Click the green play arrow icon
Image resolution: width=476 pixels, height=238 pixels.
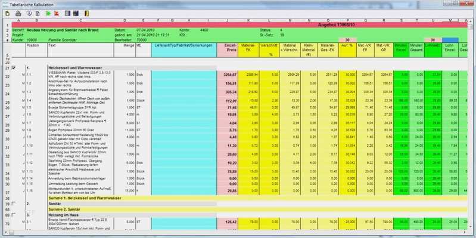point(48,13)
